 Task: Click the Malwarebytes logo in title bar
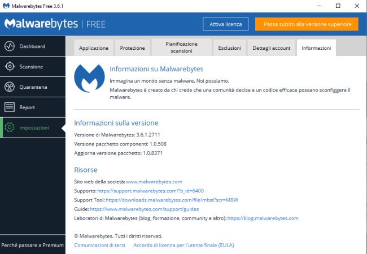pos(6,6)
